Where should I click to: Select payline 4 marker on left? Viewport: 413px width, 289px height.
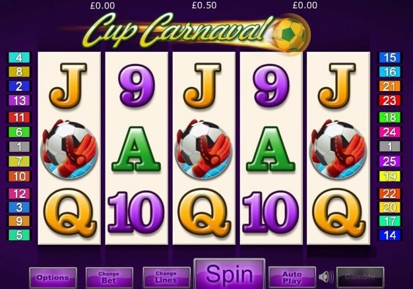[19, 57]
